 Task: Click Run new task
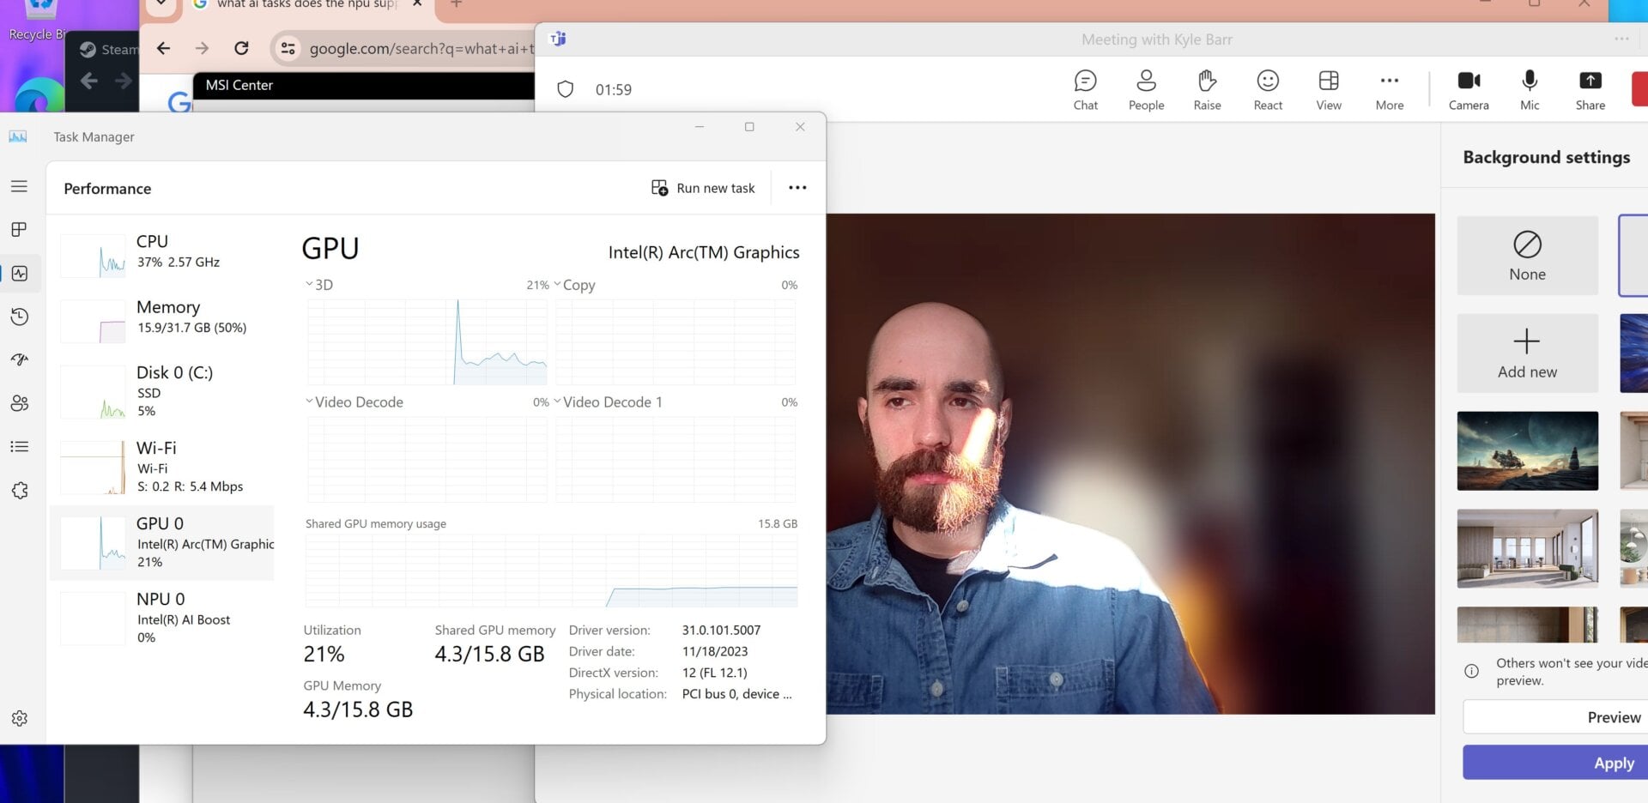coord(703,188)
